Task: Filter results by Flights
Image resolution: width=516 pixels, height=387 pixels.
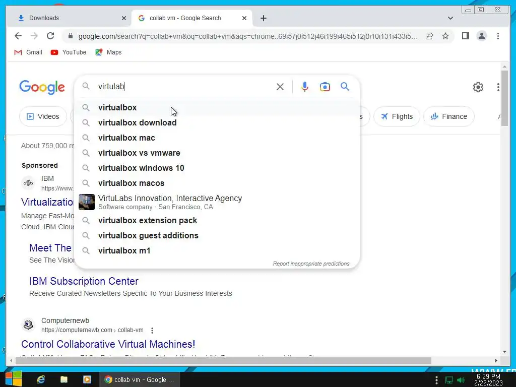Action: (x=397, y=116)
